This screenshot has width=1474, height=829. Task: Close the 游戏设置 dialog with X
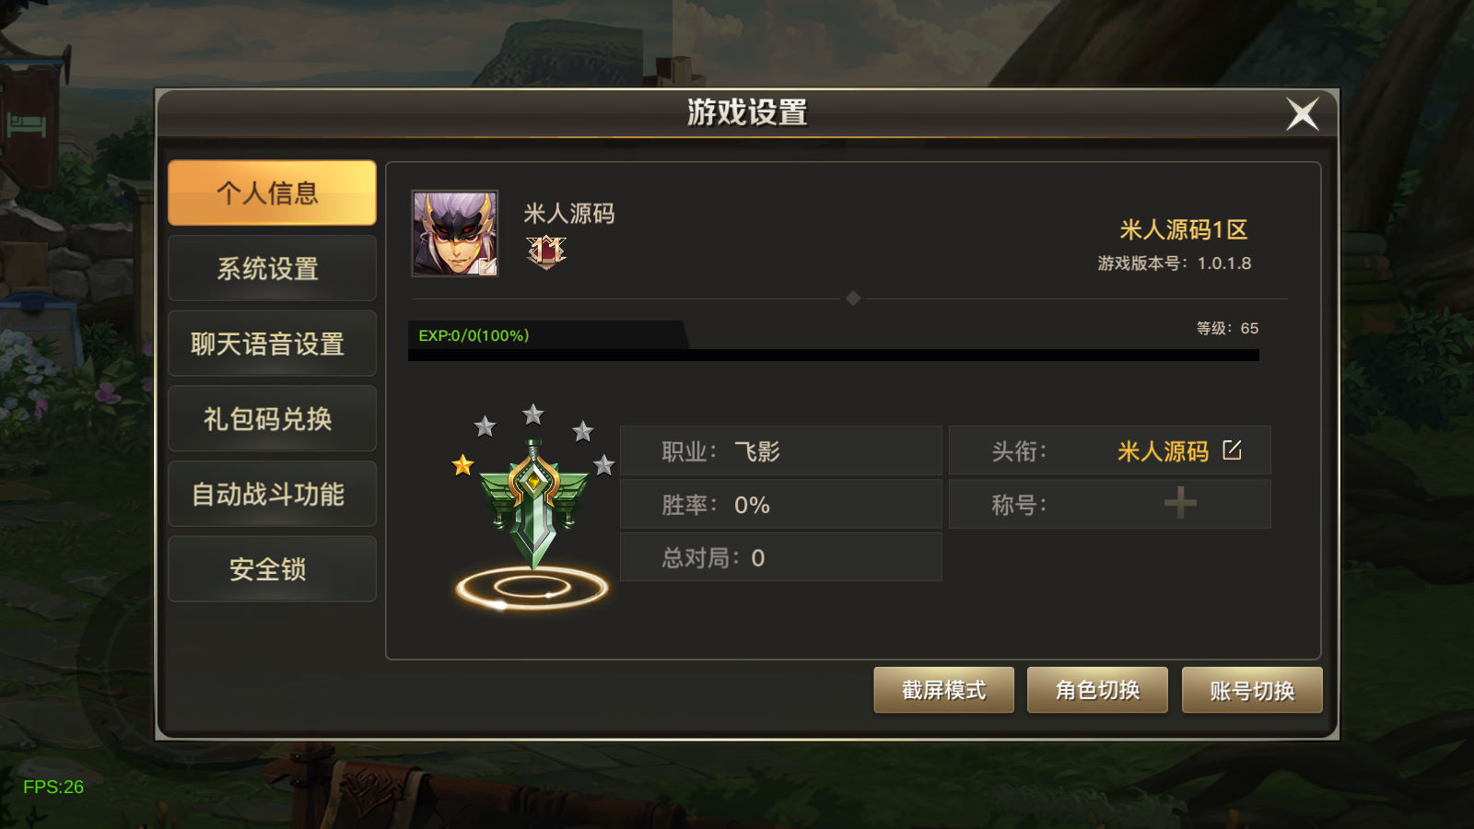pos(1303,114)
